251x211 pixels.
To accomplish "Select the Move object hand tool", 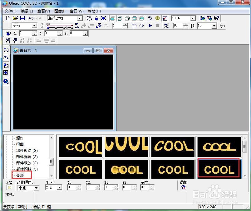I will 89,18.
